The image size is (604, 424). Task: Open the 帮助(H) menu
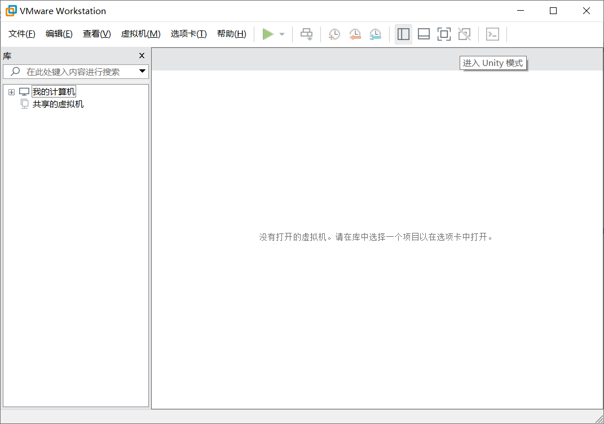point(232,34)
